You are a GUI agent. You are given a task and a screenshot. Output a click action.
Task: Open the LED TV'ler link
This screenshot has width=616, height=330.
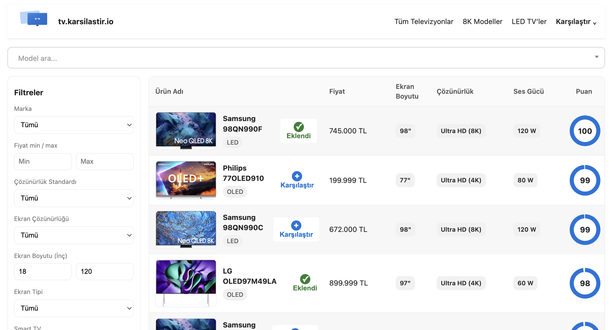(529, 22)
